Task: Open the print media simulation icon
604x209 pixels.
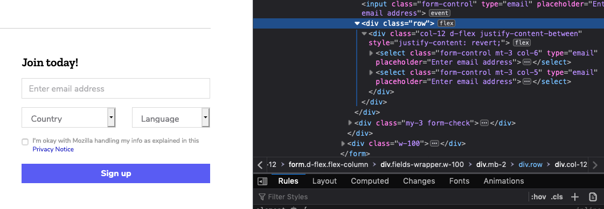Action: pos(593,197)
